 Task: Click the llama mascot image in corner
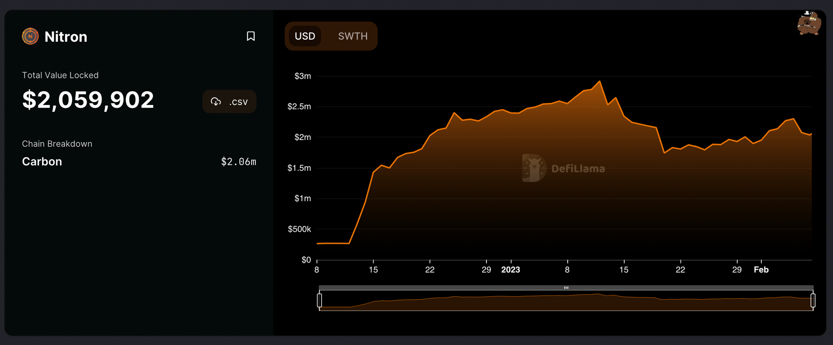pos(808,23)
